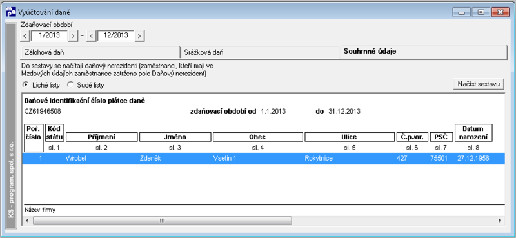Click the Ulice column header
Image resolution: width=516 pixels, height=238 pixels.
tap(350, 137)
